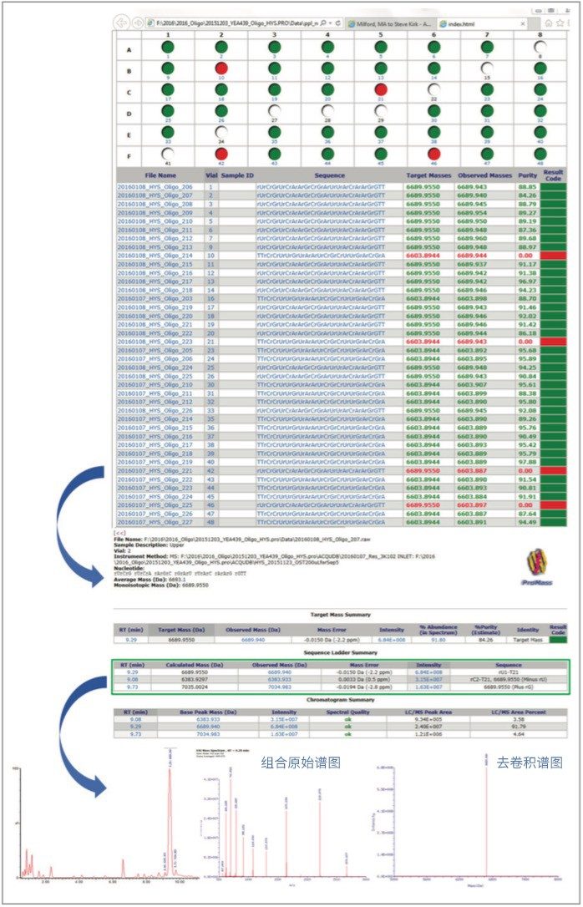Click RT 9.73 in Sequence Ladder Summary

(x=134, y=688)
